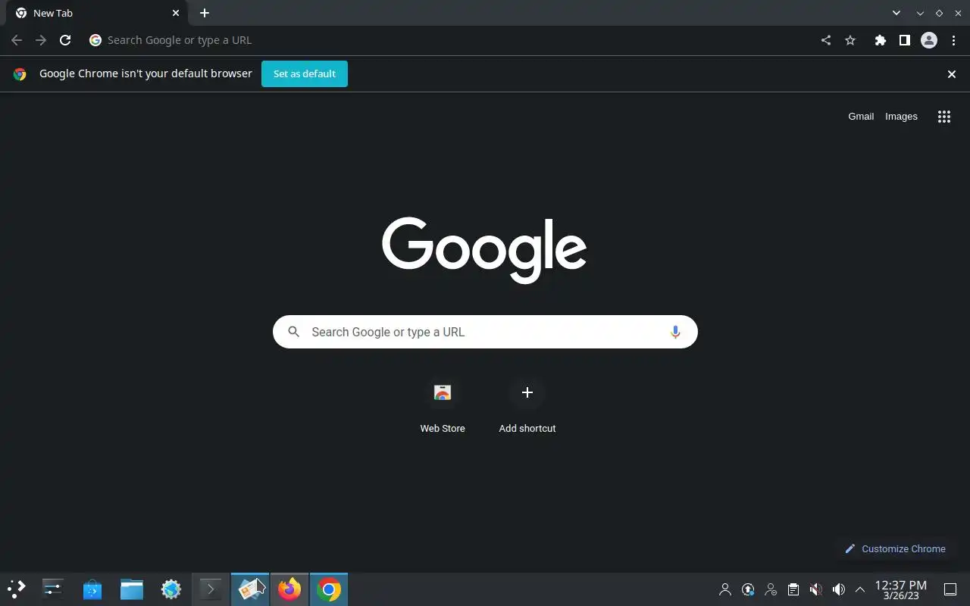Open the Extensions puzzle piece menu
The height and width of the screenshot is (606, 970).
[880, 40]
